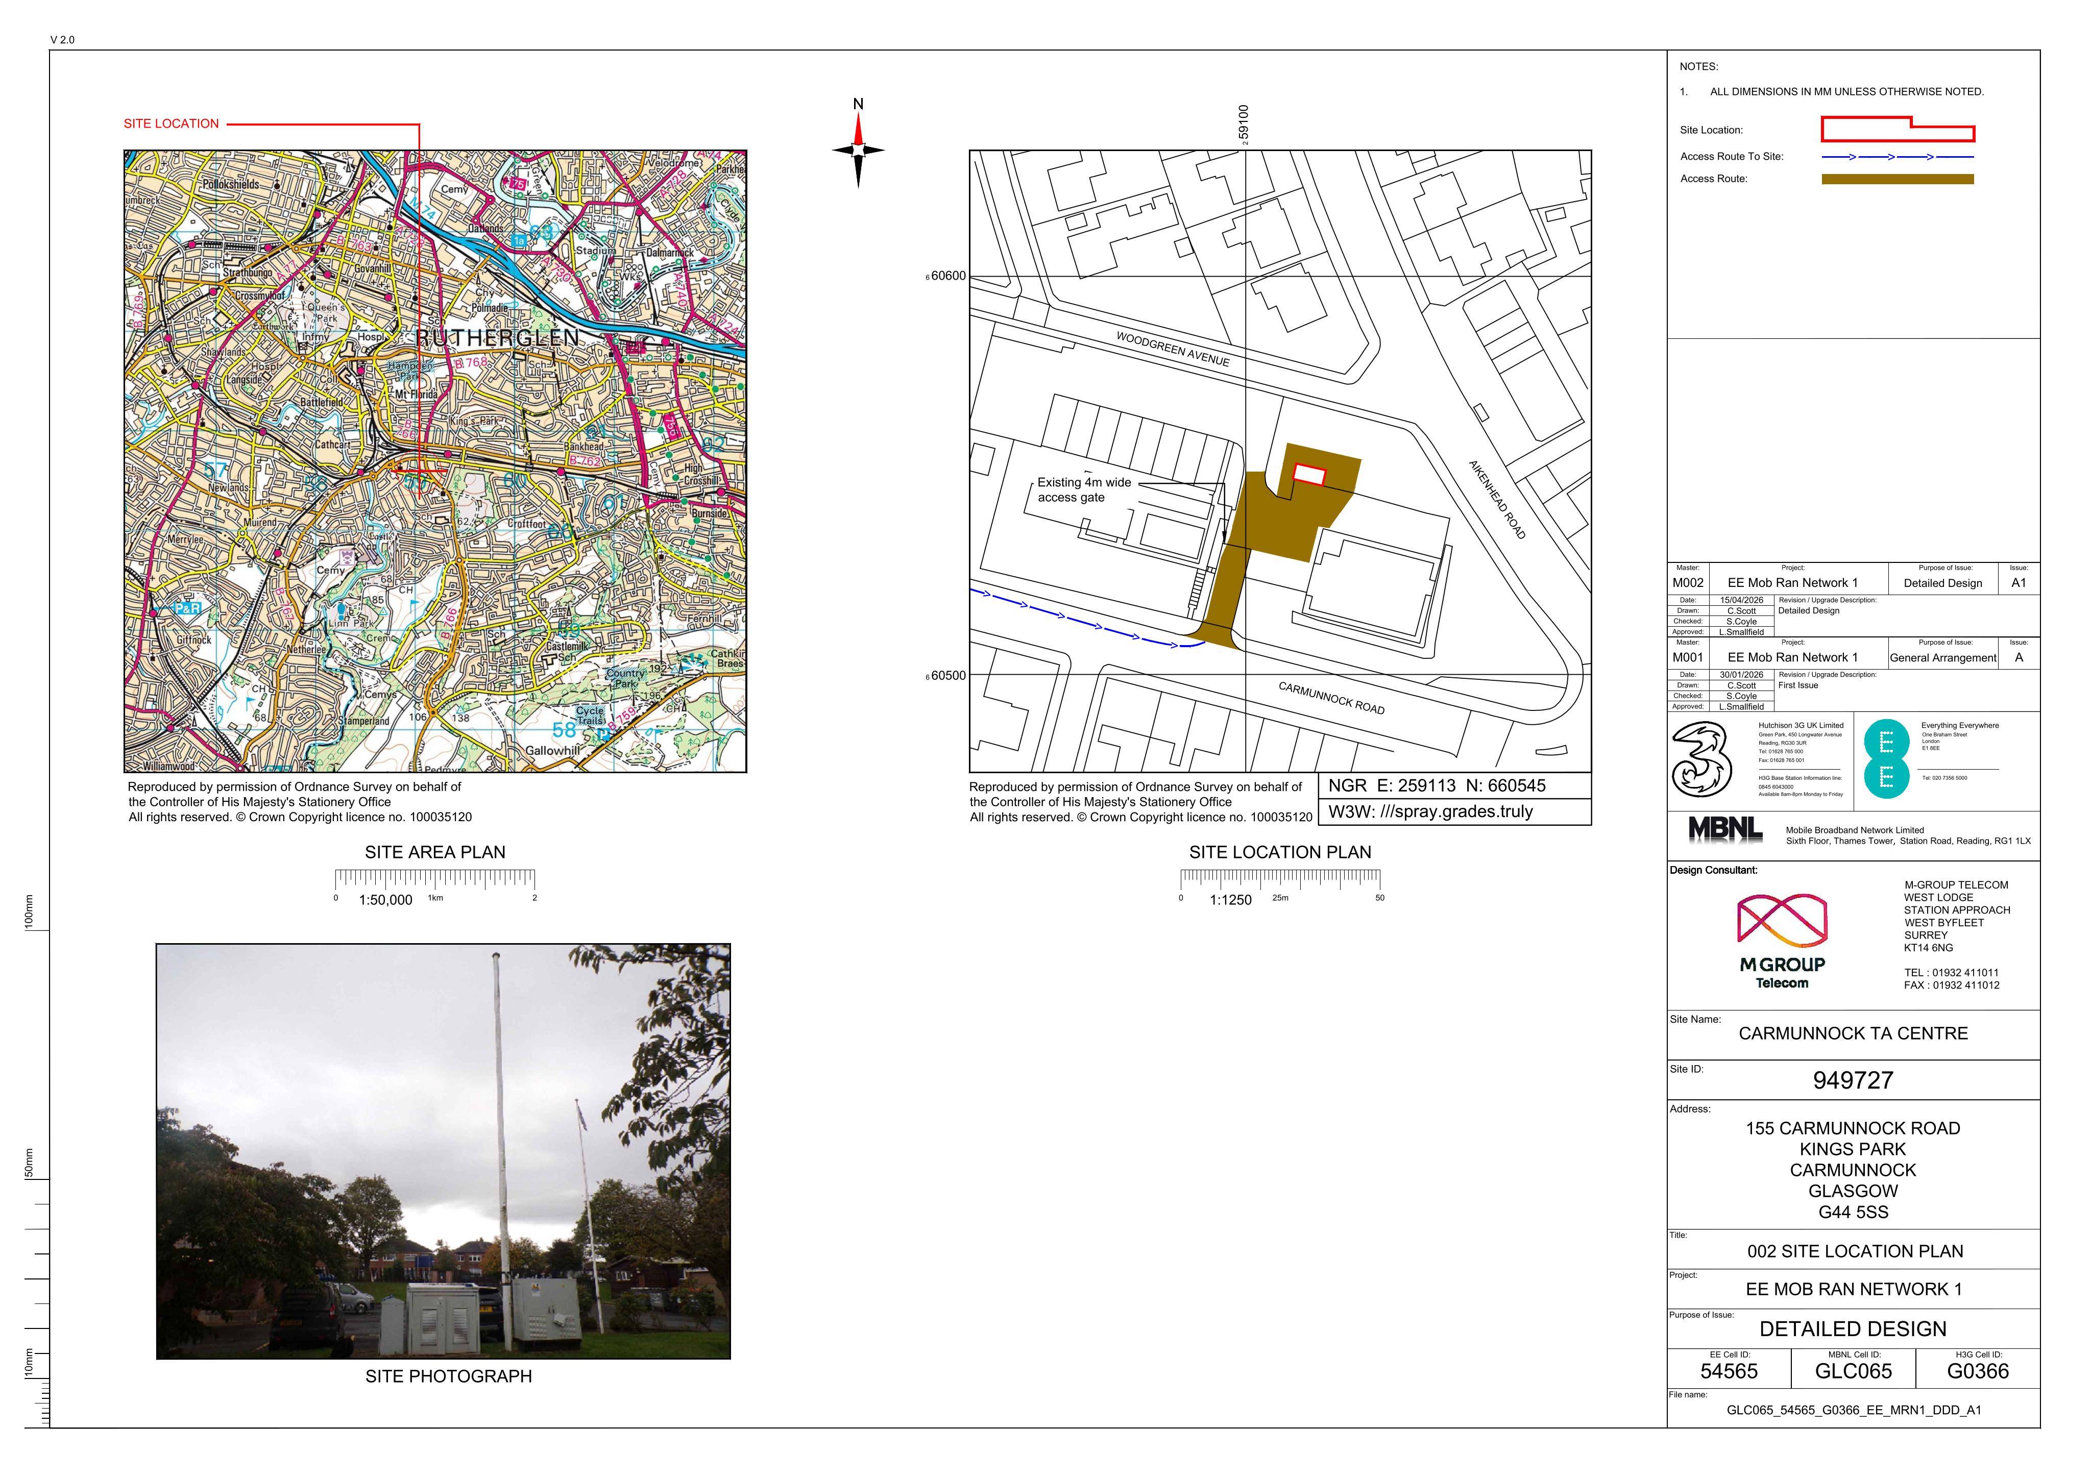The image size is (2091, 1478).
Task: Click the SITE AREA PLAN heading
Action: click(x=435, y=852)
